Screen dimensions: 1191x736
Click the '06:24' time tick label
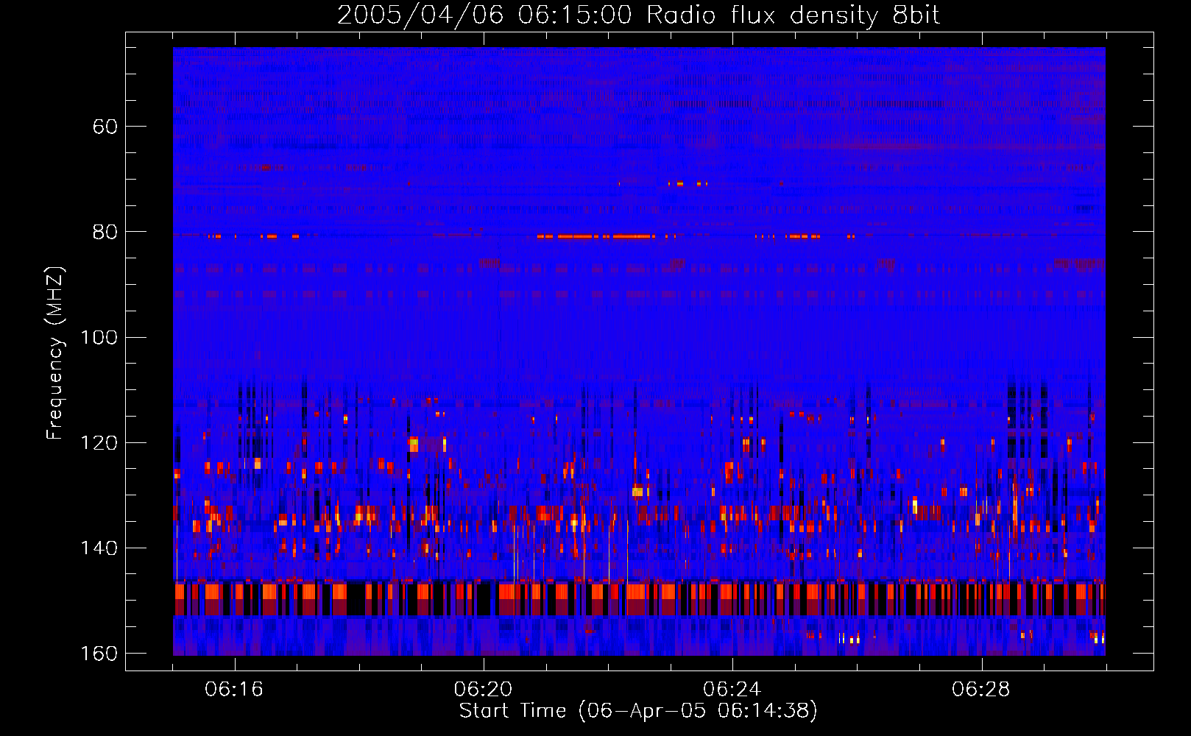pos(732,690)
